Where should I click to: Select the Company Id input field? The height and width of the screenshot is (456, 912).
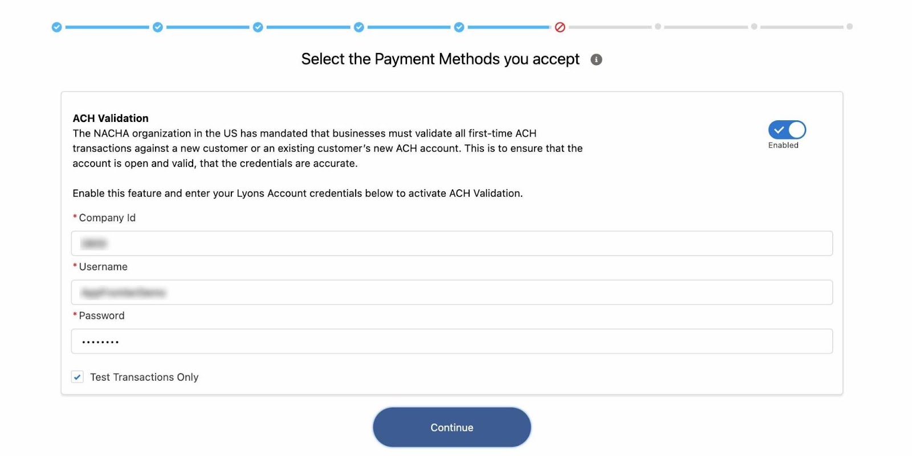tap(451, 243)
